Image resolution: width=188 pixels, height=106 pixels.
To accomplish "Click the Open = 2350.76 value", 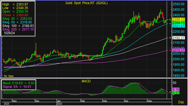I will 15,12.
